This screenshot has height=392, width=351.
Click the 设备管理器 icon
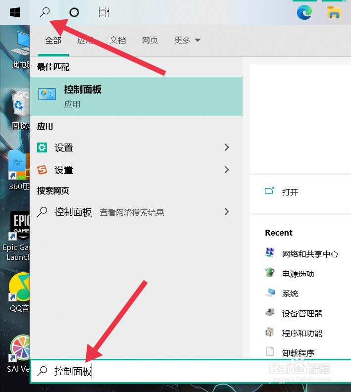pos(270,312)
